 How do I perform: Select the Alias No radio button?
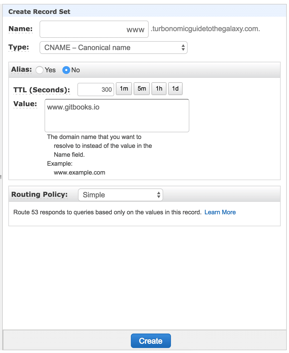click(x=66, y=70)
